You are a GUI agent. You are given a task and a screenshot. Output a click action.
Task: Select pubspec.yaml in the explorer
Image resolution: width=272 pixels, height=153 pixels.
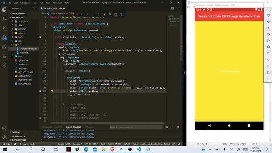click(x=25, y=80)
